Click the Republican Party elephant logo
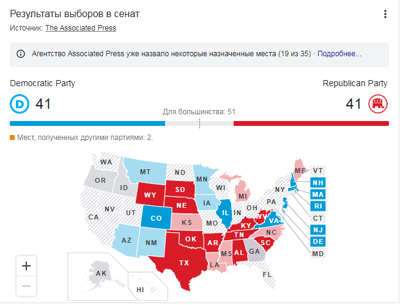Image resolution: width=400 pixels, height=305 pixels. pyautogui.click(x=378, y=104)
